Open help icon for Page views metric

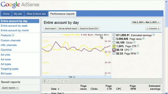point(143,39)
